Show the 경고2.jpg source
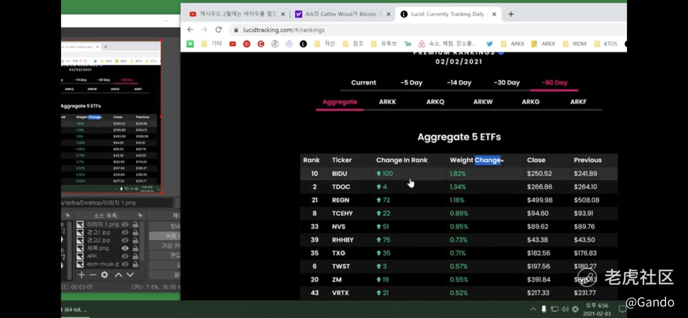 pos(125,240)
